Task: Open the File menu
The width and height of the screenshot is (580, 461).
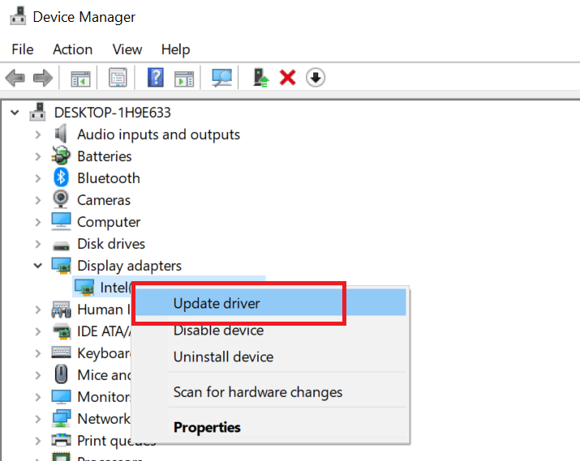Action: point(23,49)
